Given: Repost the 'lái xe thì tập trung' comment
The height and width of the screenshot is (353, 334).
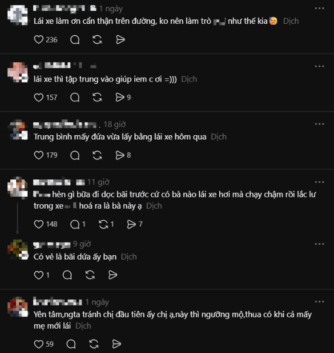Looking at the screenshot, I should tap(97, 98).
